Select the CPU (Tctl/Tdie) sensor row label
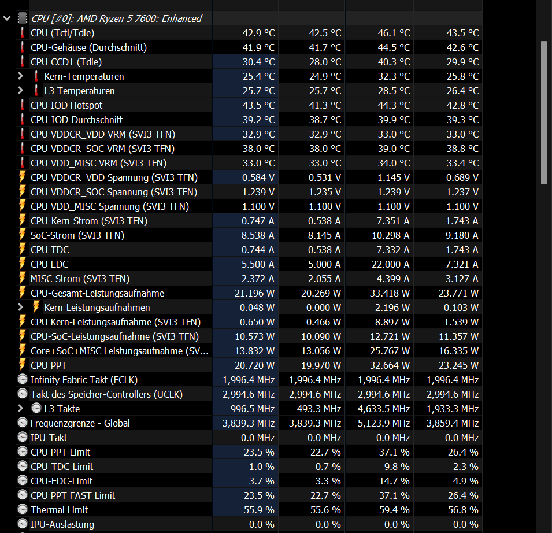Viewport: 552px width, 533px height. [x=62, y=33]
